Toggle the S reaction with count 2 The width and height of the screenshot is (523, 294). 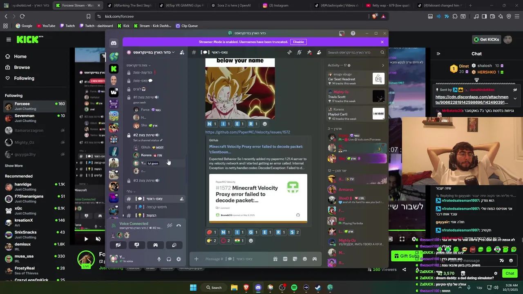(x=294, y=232)
